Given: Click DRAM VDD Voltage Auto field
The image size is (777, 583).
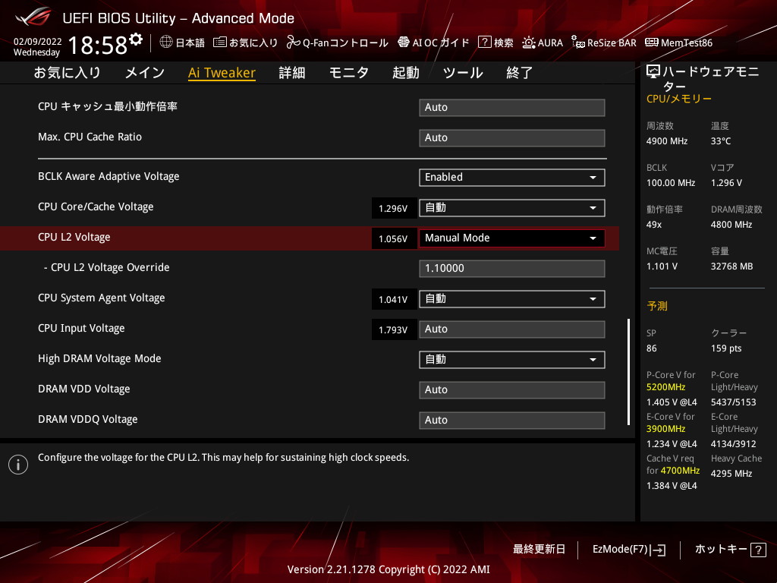Looking at the screenshot, I should coord(512,389).
